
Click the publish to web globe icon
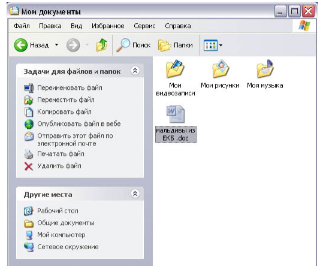pos(29,124)
